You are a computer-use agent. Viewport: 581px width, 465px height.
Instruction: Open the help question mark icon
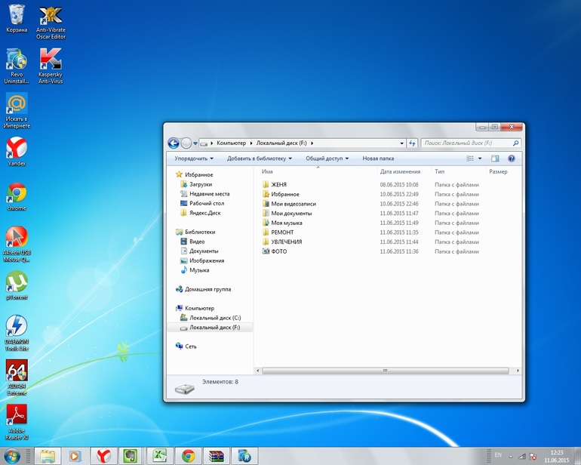(x=512, y=159)
